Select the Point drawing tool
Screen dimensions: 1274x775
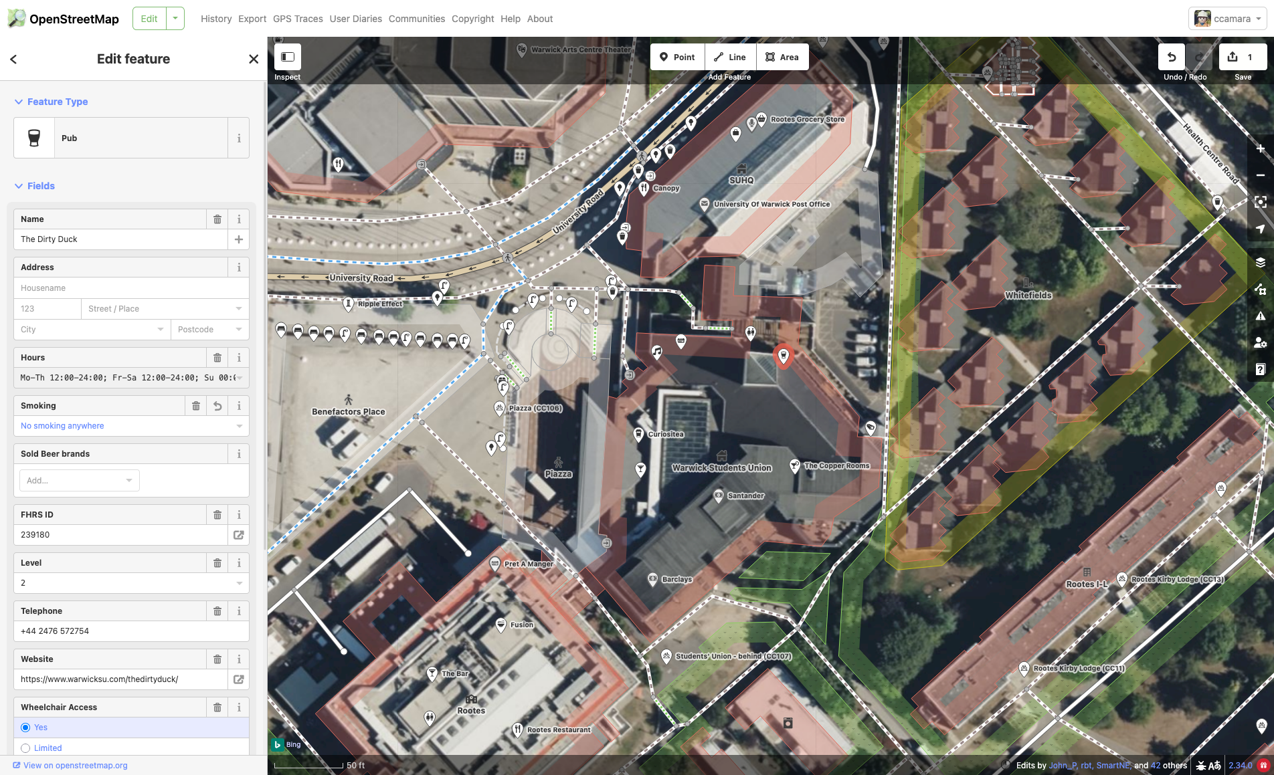pyautogui.click(x=677, y=57)
